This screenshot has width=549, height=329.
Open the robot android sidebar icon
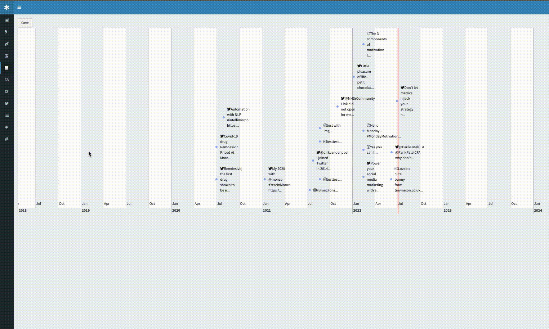click(6, 127)
